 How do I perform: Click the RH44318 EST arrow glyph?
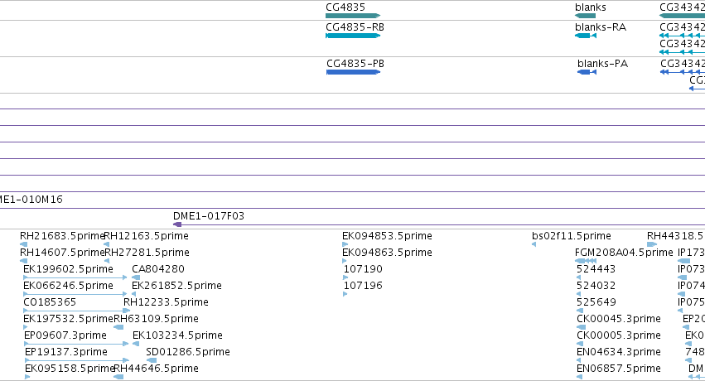click(x=652, y=244)
